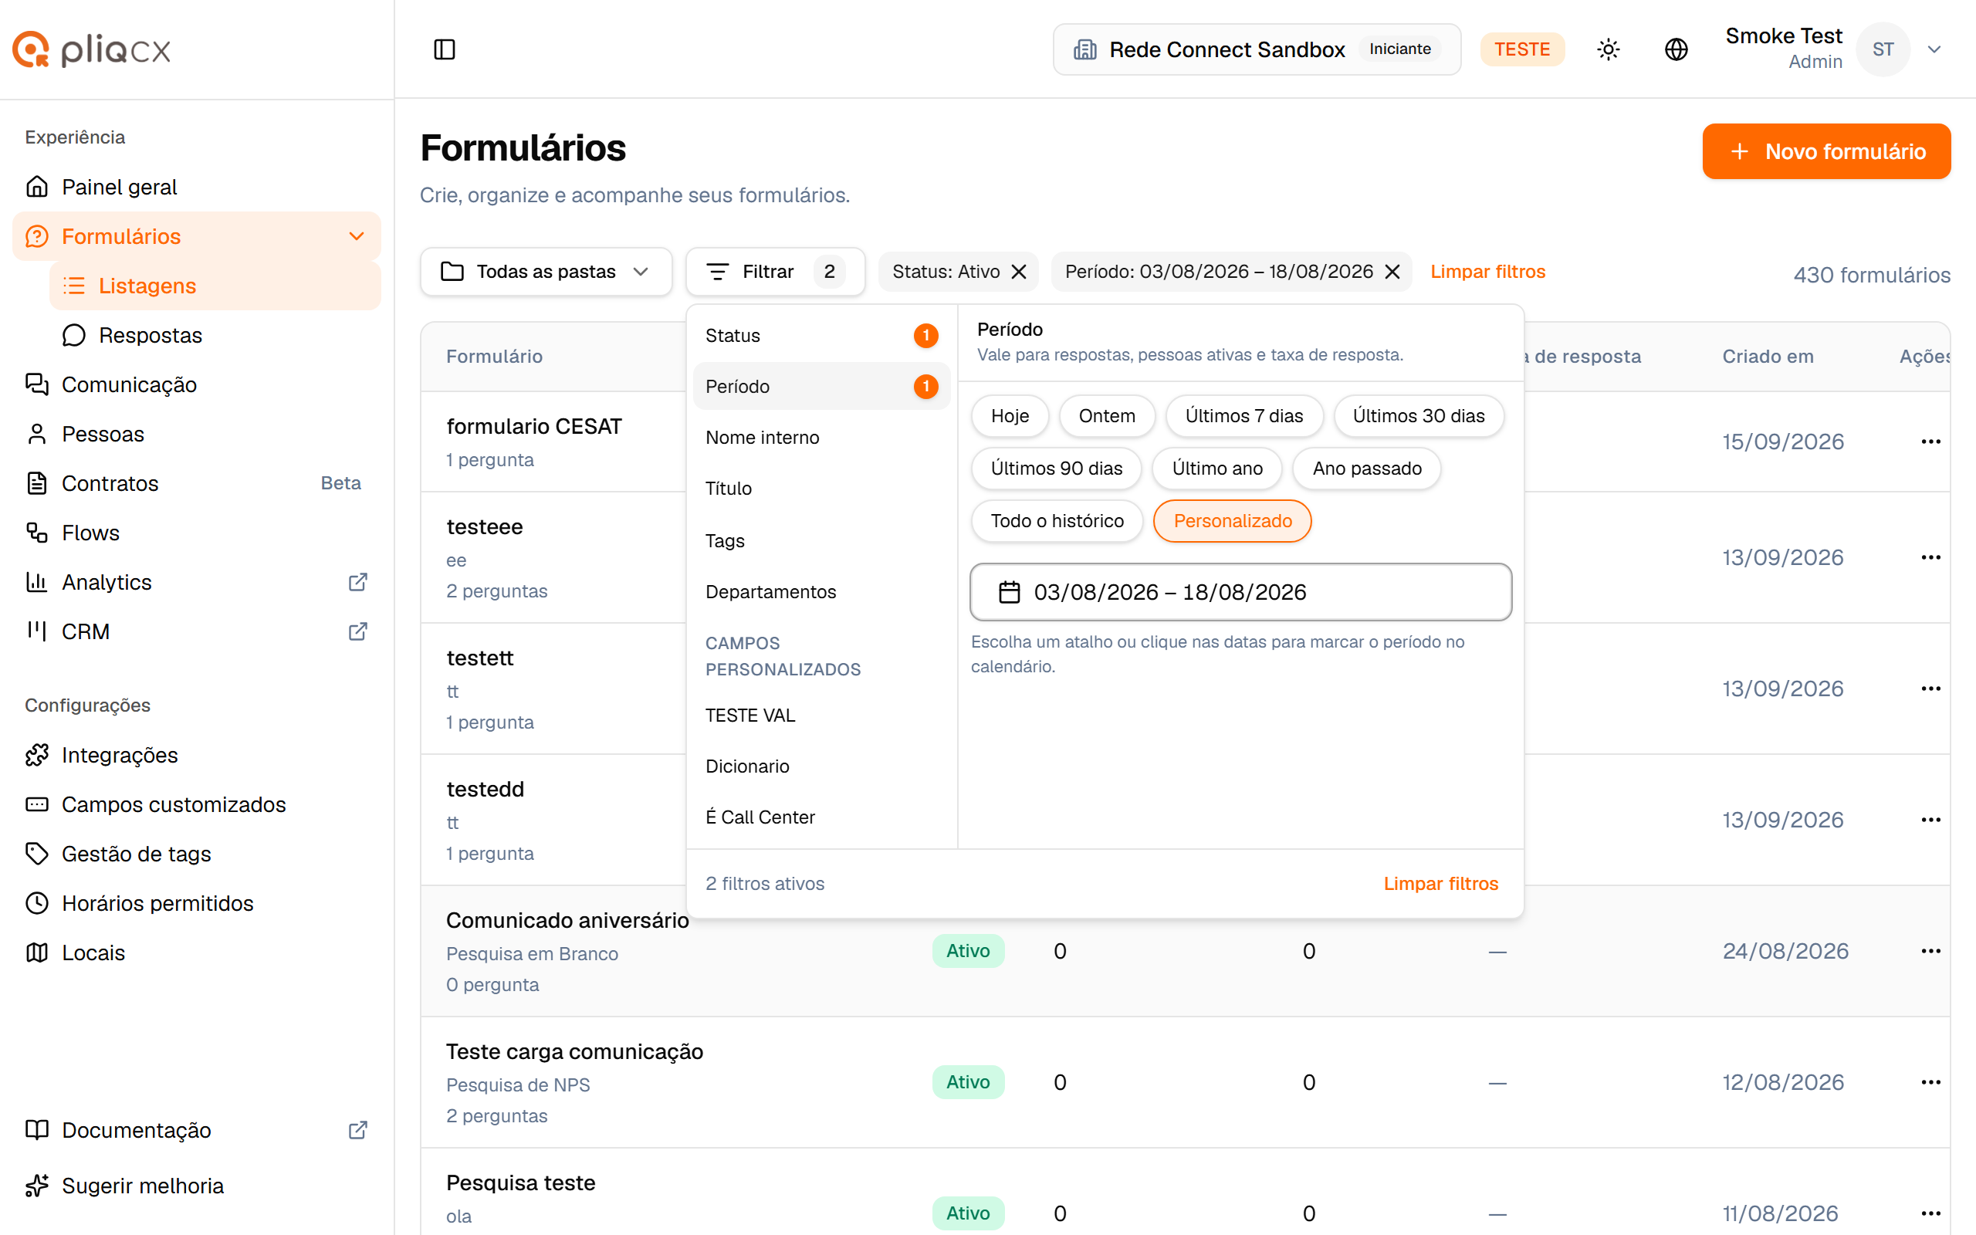1976x1235 pixels.
Task: Open actions menu for testeee row
Action: [1930, 557]
